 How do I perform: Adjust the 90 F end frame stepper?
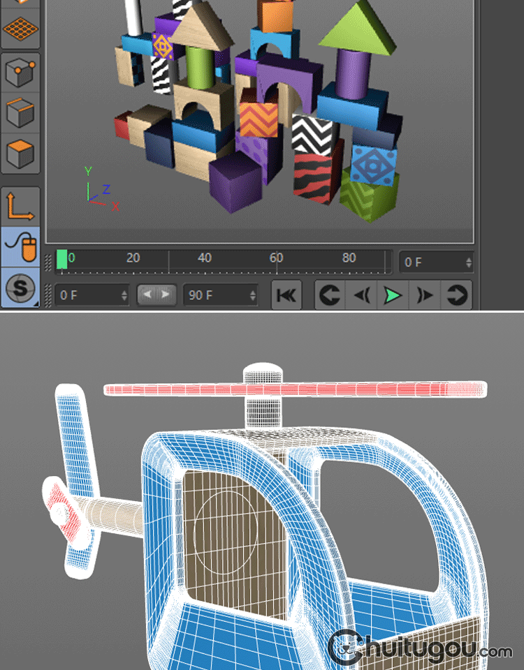tap(252, 295)
